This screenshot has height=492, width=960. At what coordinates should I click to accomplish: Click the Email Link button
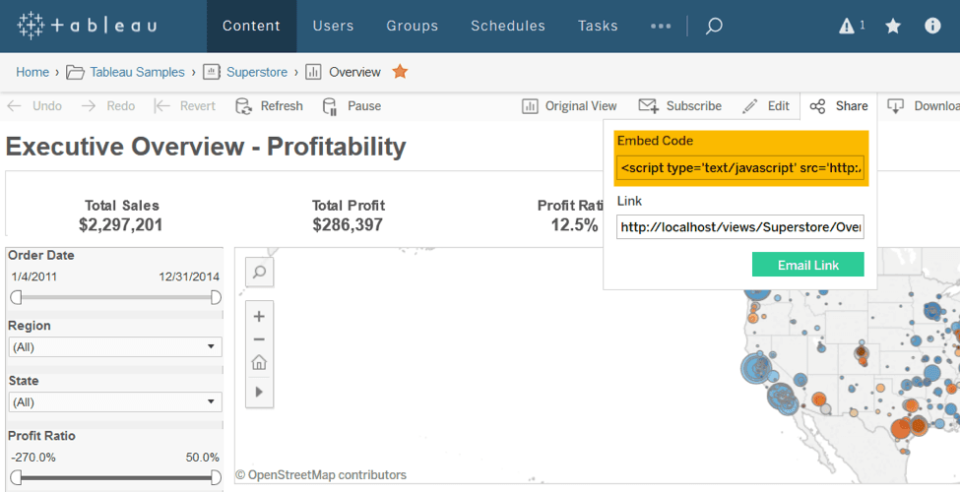tap(807, 265)
